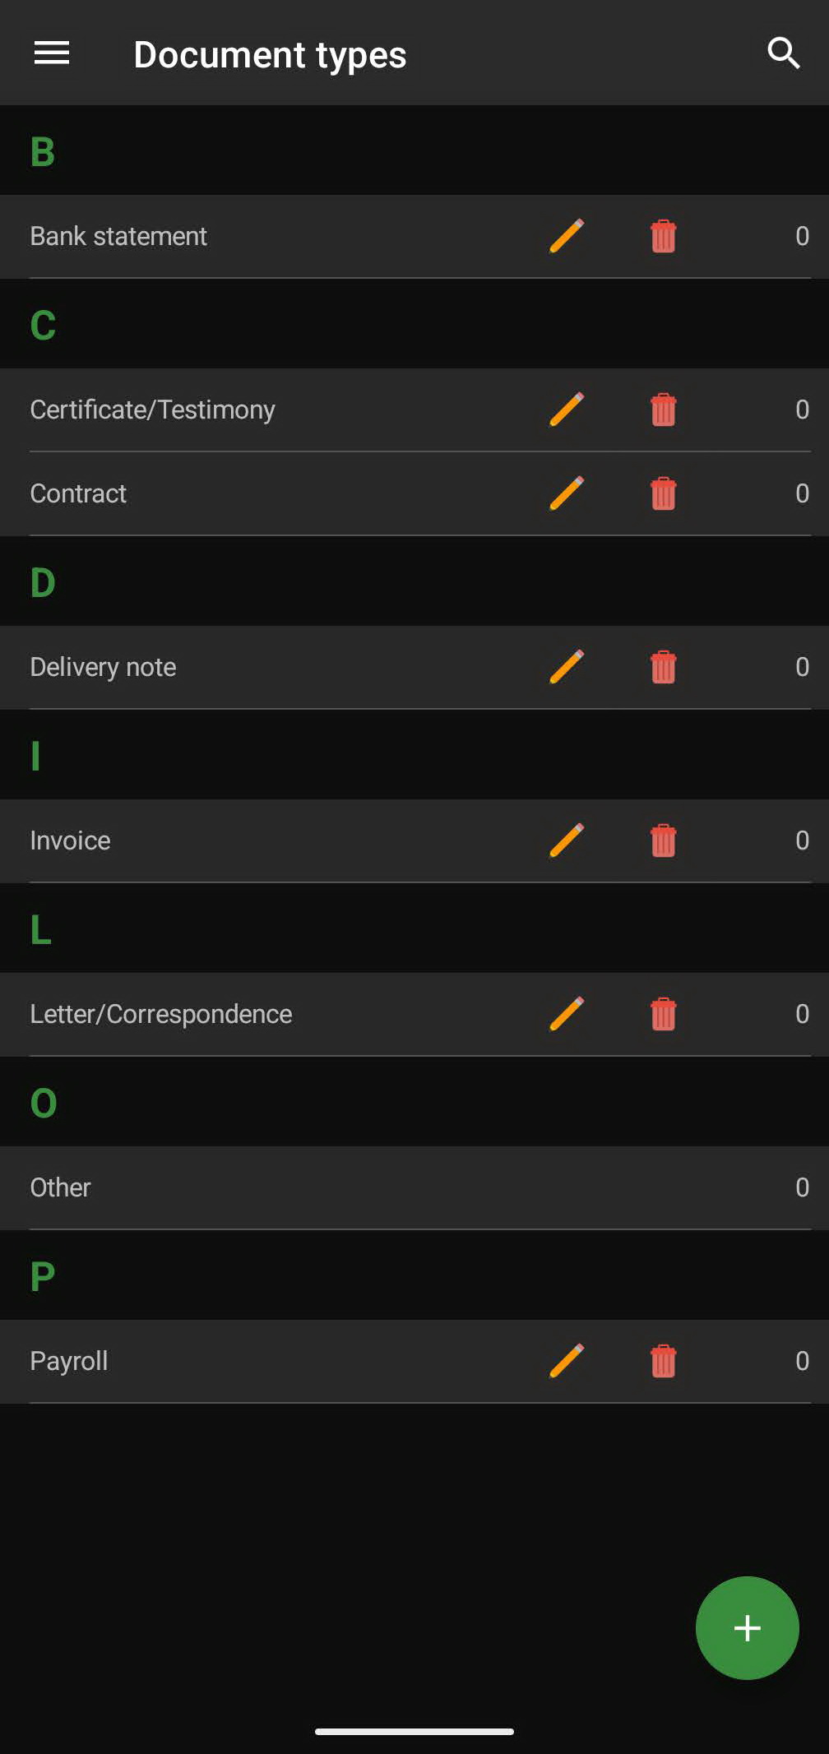Edit the Payroll document type
The width and height of the screenshot is (829, 1754).
click(x=567, y=1361)
